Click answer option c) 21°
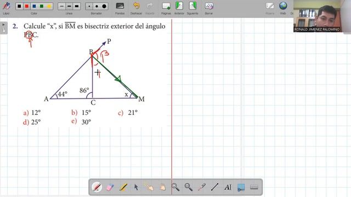 point(128,113)
